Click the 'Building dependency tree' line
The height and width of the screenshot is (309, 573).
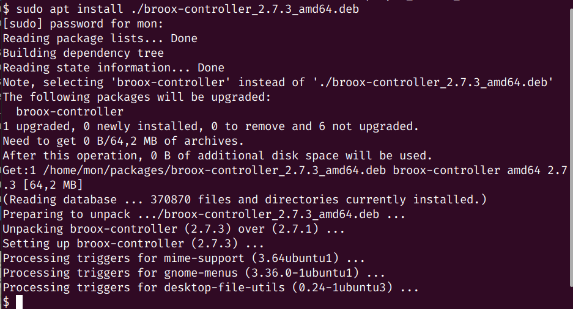point(83,53)
